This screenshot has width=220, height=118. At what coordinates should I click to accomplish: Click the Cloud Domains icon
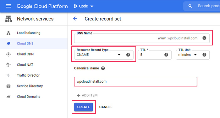8,97
